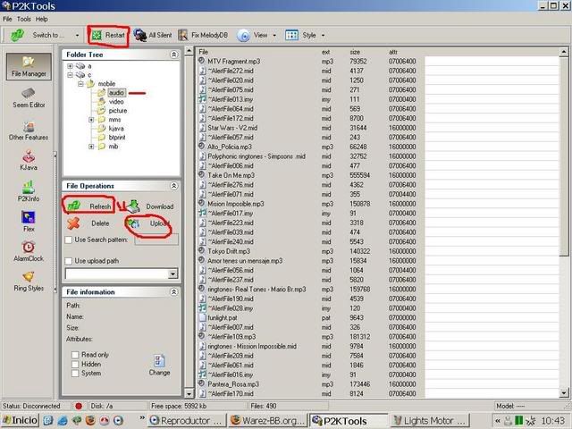Open the File Manager panel icon
The width and height of the screenshot is (572, 429).
coord(29,66)
